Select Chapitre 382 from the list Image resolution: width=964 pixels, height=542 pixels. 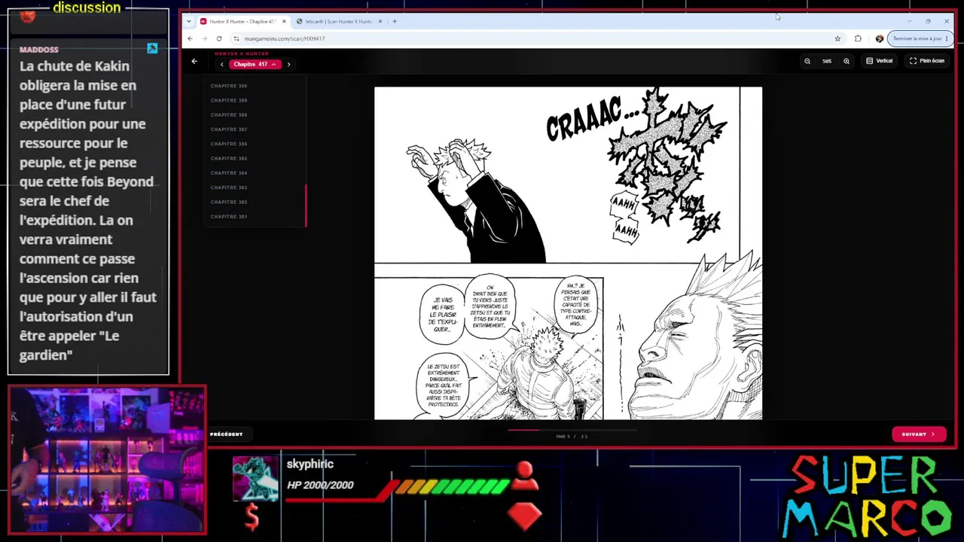click(x=229, y=202)
